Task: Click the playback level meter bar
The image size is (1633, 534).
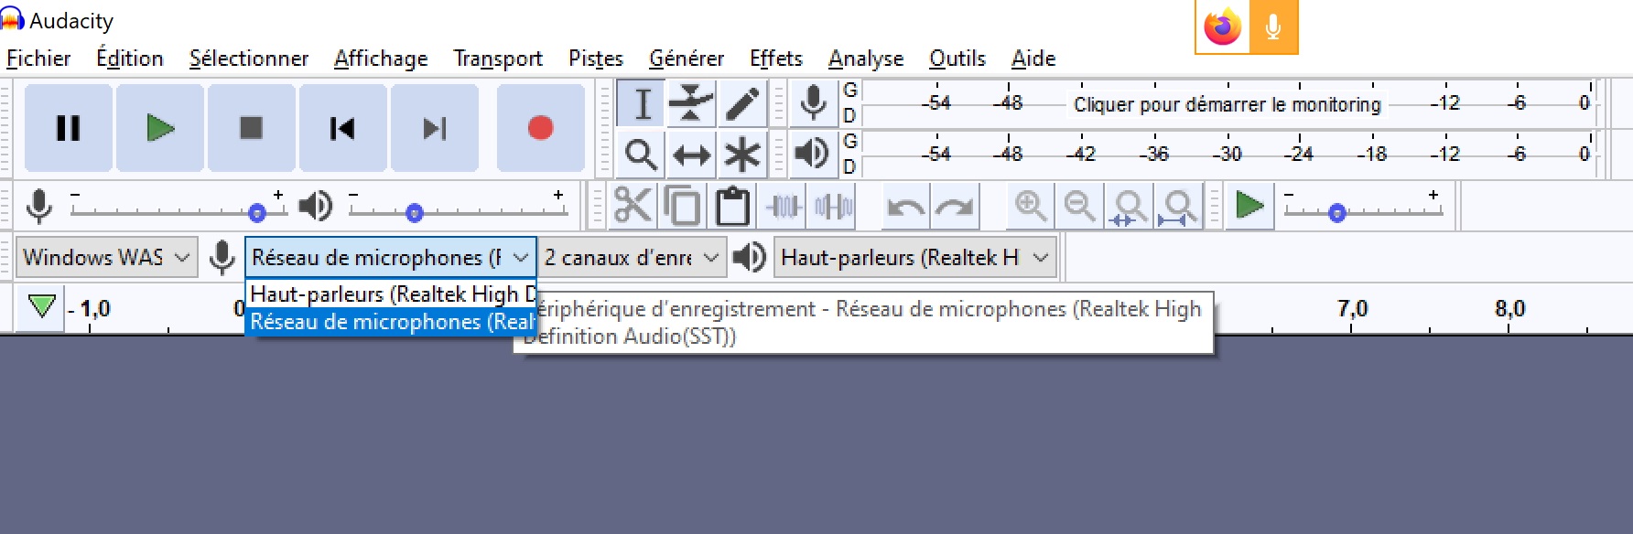Action: click(x=1230, y=154)
